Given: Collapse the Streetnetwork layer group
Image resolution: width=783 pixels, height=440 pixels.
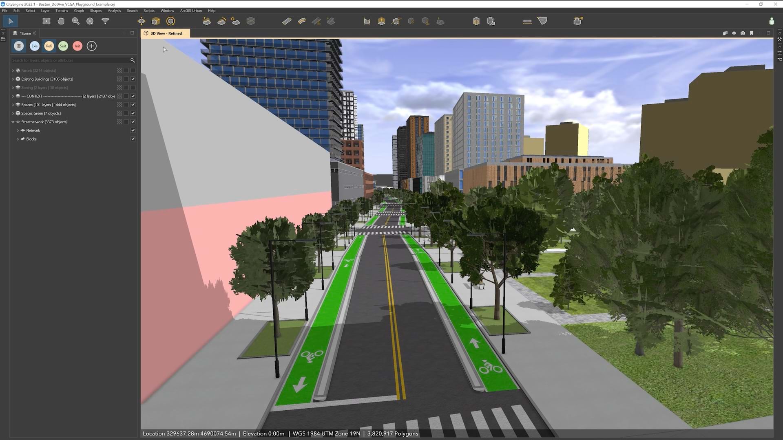Looking at the screenshot, I should (13, 122).
